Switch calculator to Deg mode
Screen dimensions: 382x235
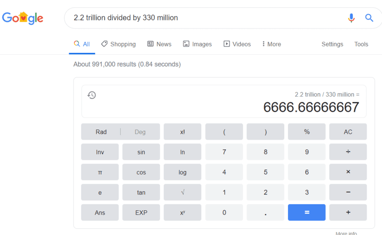[140, 132]
